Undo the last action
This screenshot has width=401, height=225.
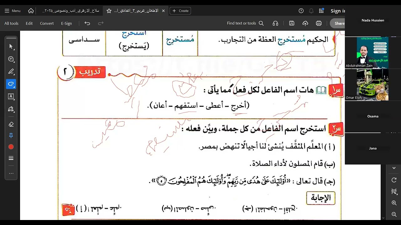click(87, 23)
